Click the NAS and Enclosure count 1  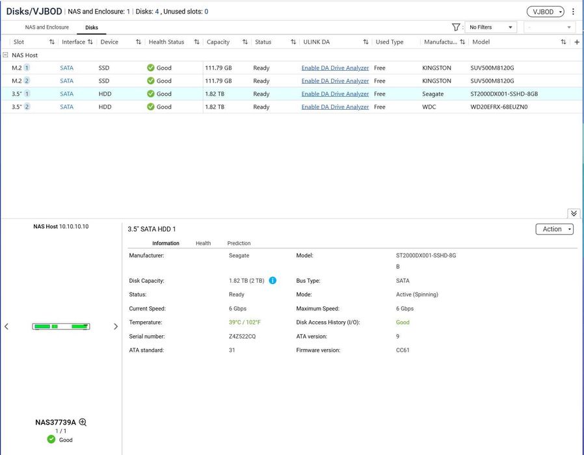click(x=128, y=12)
